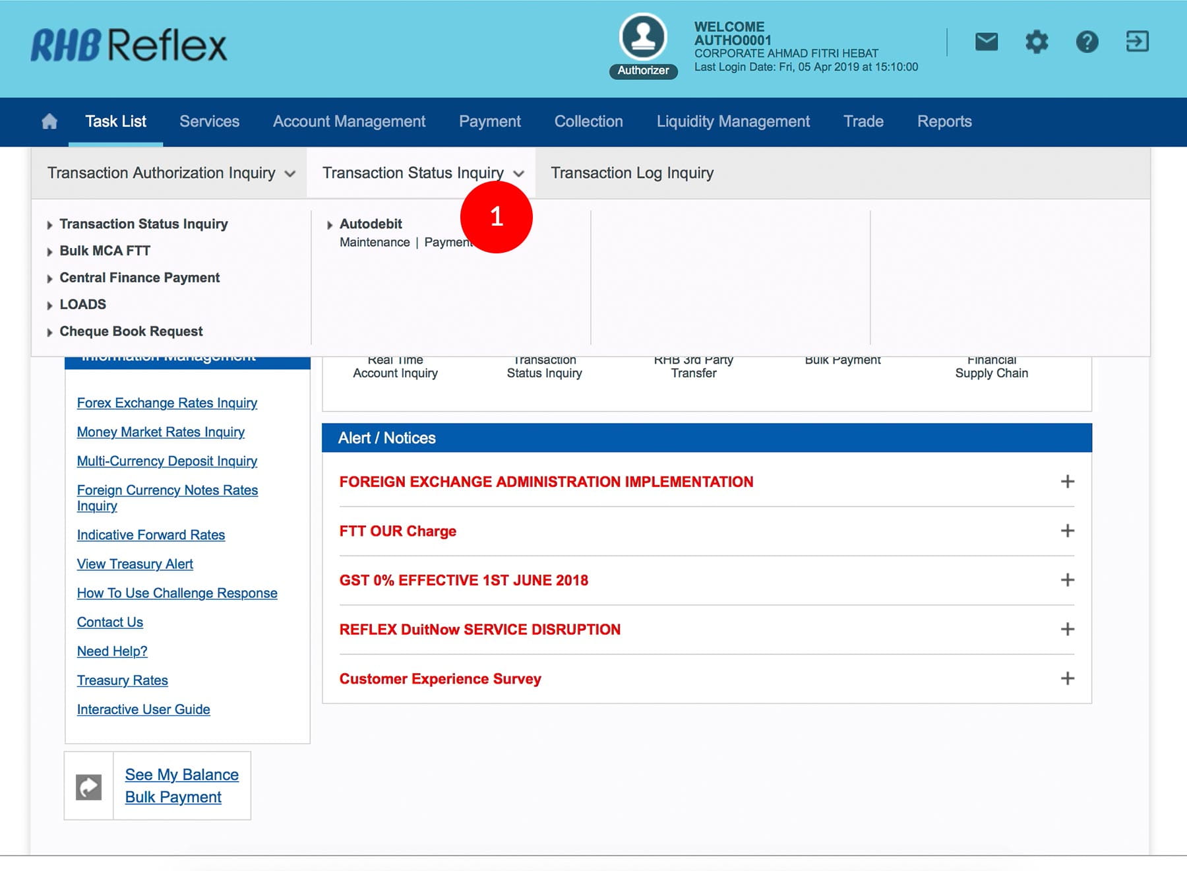Open settings via the gear icon
1187x871 pixels.
[x=1037, y=42]
